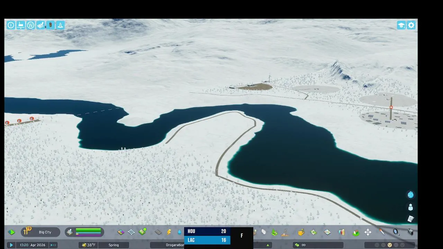
Task: Click the red marker on the right road
Action: point(391,108)
